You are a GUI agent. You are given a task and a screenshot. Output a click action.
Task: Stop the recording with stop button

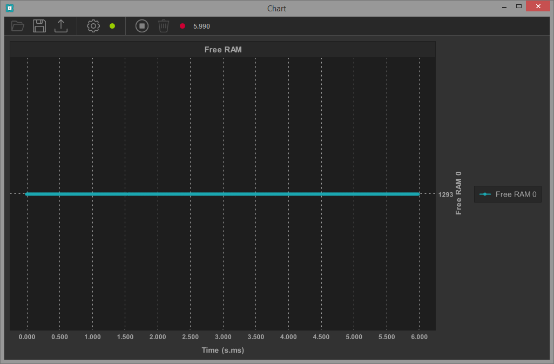(x=142, y=26)
